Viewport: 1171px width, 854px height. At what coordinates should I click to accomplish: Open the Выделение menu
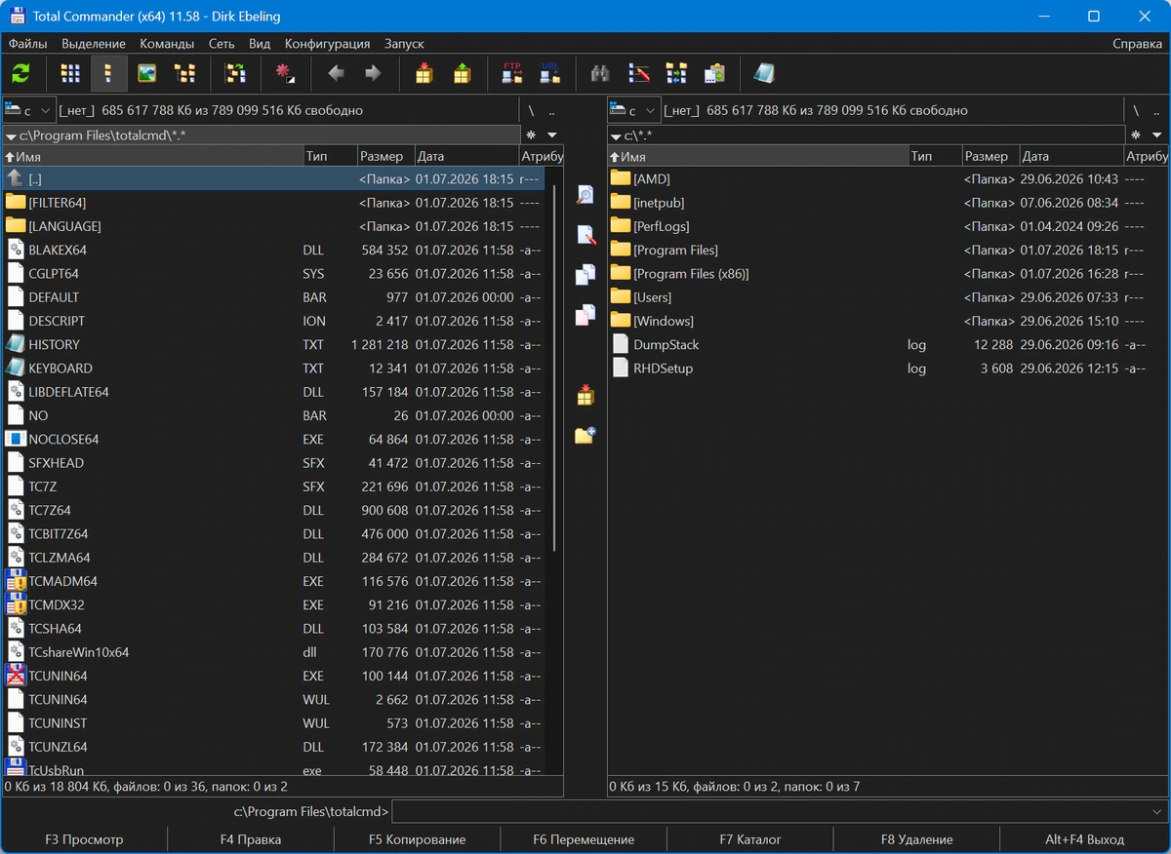[94, 44]
